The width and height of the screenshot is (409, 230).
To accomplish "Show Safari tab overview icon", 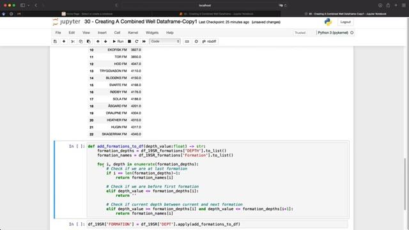I will tap(403, 5).
